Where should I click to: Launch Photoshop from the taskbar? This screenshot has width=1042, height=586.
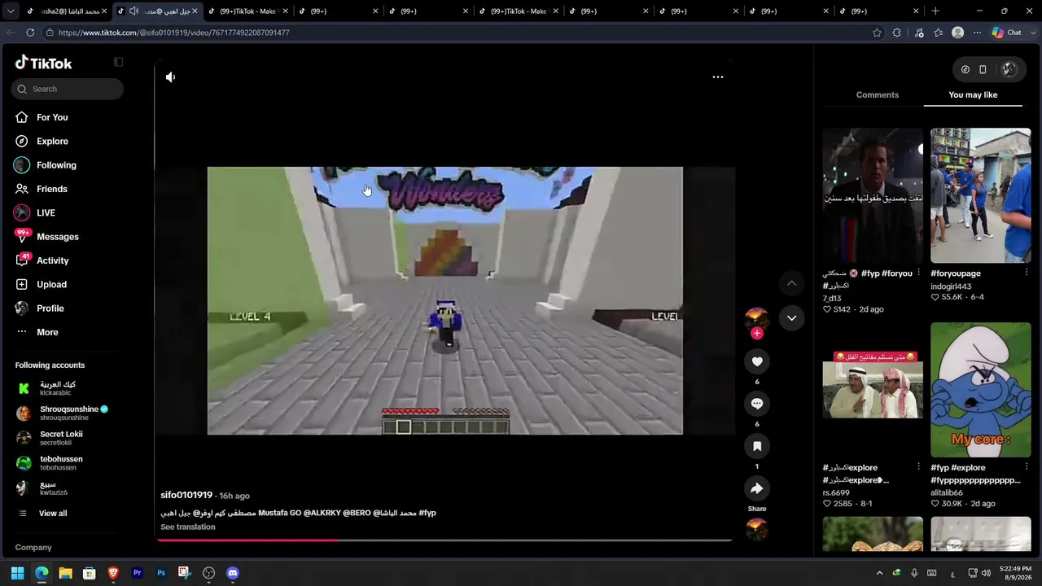pyautogui.click(x=161, y=573)
